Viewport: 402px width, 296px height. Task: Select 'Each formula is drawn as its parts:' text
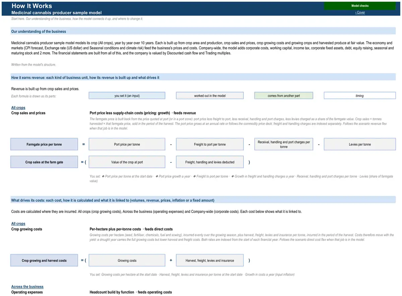pyautogui.click(x=34, y=96)
